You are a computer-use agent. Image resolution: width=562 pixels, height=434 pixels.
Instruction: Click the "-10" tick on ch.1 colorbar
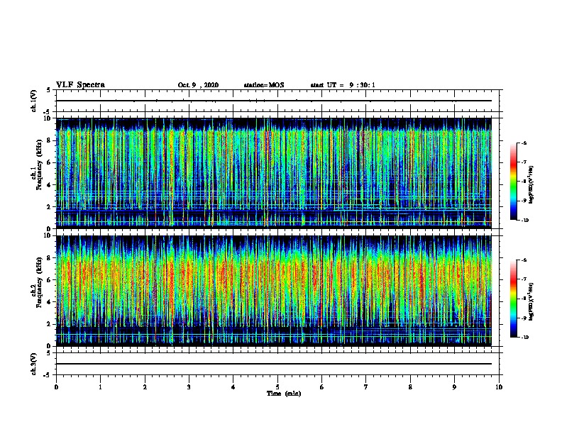point(524,221)
